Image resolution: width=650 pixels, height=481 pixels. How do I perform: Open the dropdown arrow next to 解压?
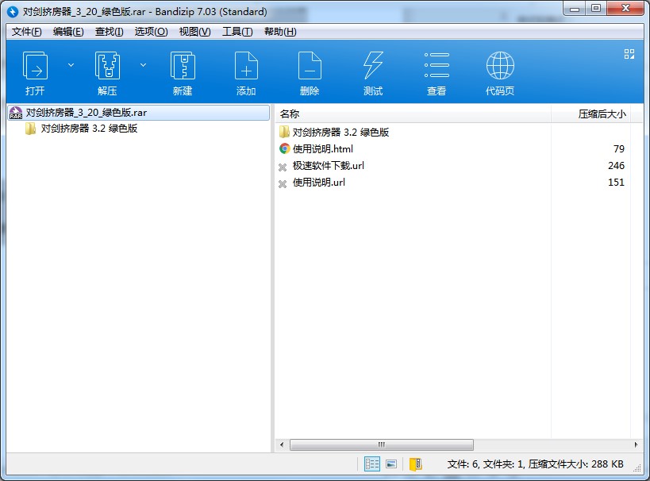[143, 65]
